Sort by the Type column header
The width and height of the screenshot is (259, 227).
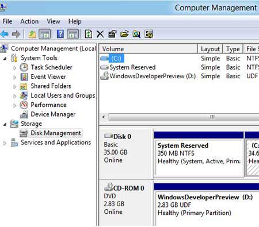(233, 49)
